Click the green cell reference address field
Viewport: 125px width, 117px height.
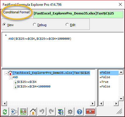(78, 14)
